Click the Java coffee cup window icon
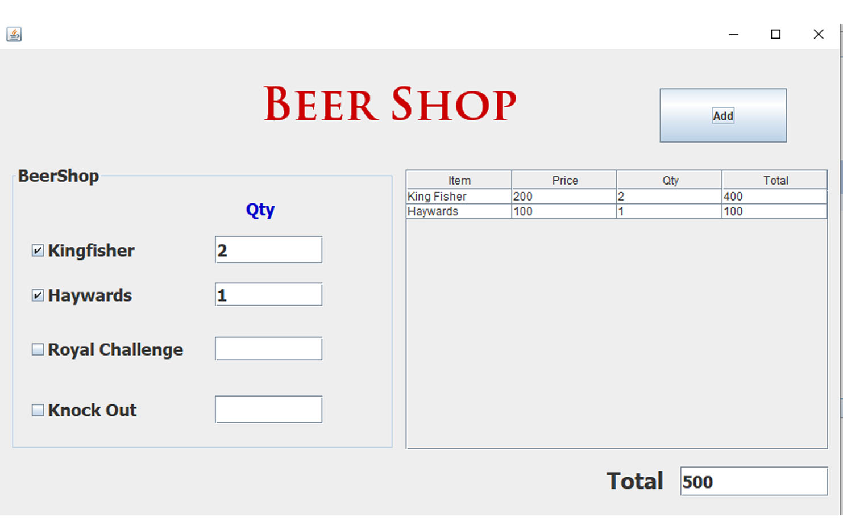The image size is (843, 530). pyautogui.click(x=14, y=34)
